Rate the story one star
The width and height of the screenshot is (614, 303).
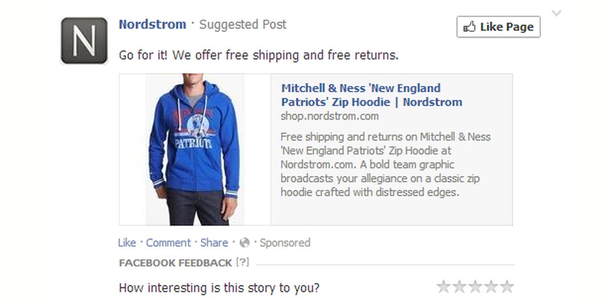click(444, 287)
